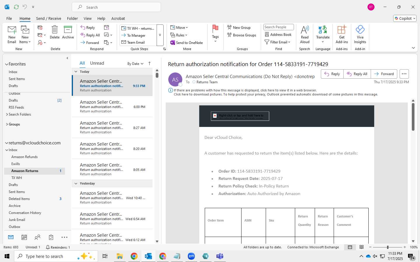Click Reply All in the ribbon

coord(90,35)
